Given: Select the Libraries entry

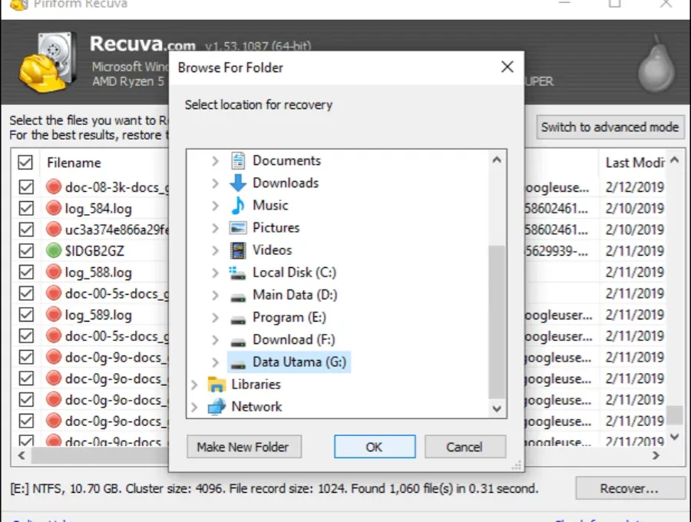Looking at the screenshot, I should (256, 384).
